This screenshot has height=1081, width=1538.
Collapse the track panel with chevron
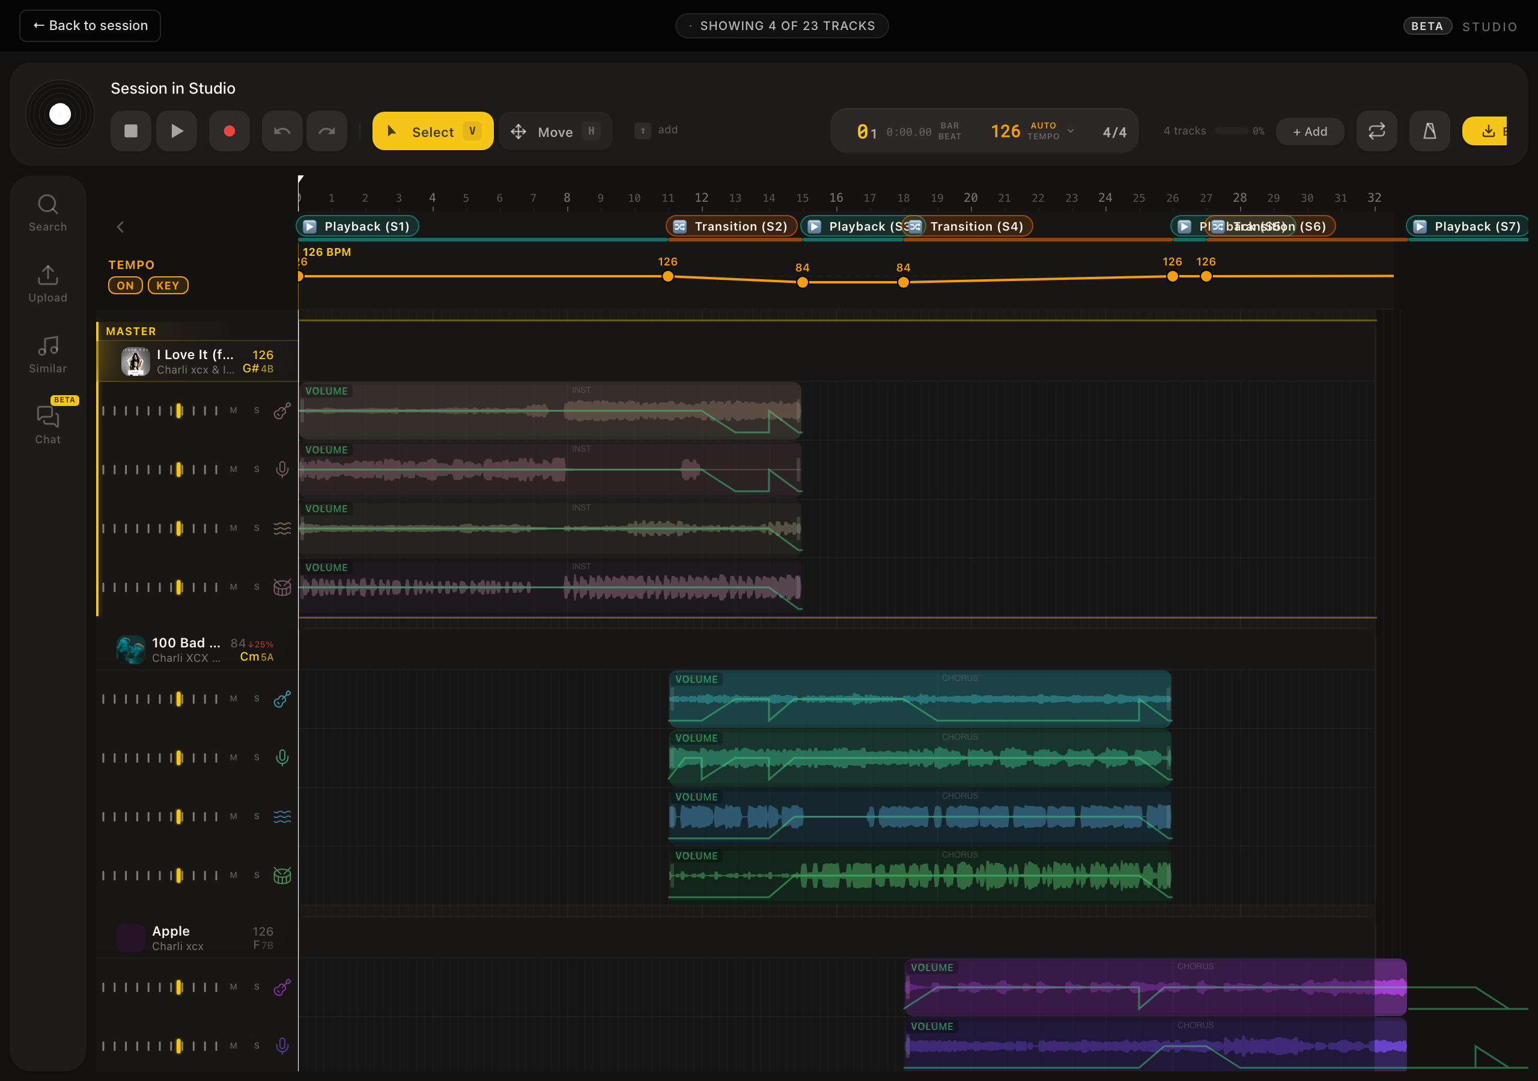coord(121,227)
